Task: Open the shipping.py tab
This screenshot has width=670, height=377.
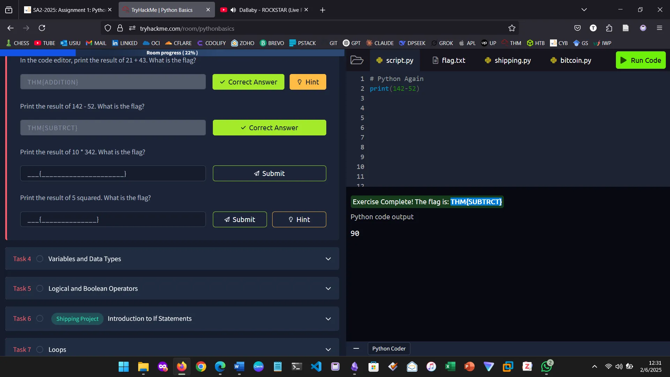Action: point(508,60)
